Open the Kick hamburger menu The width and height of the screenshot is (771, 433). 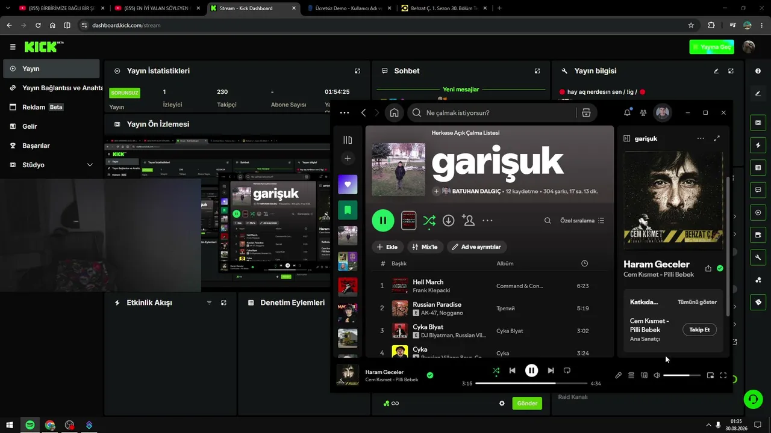point(13,47)
